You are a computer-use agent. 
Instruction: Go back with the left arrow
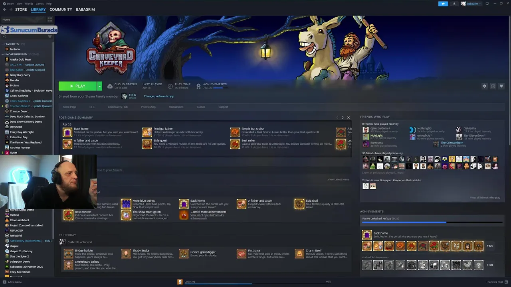pos(5,10)
